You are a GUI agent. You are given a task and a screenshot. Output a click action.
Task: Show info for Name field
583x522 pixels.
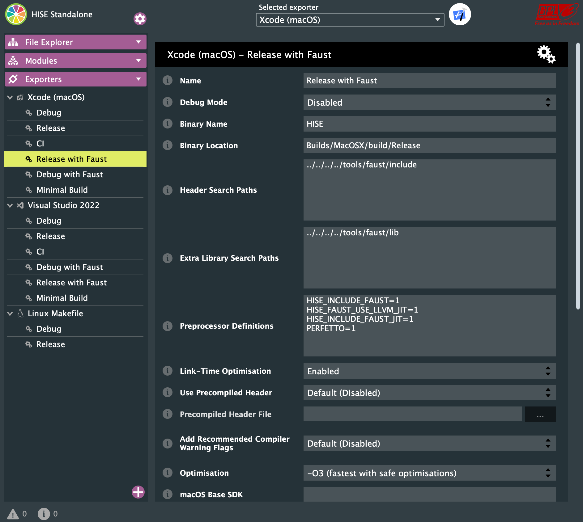168,81
